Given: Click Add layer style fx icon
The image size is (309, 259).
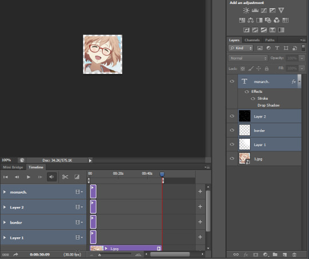Looking at the screenshot, I should point(245,254).
